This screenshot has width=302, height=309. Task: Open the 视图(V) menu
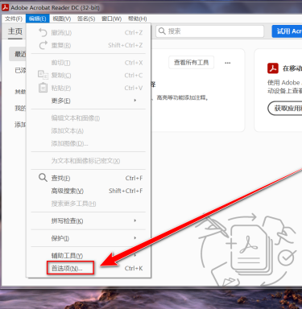coord(62,19)
